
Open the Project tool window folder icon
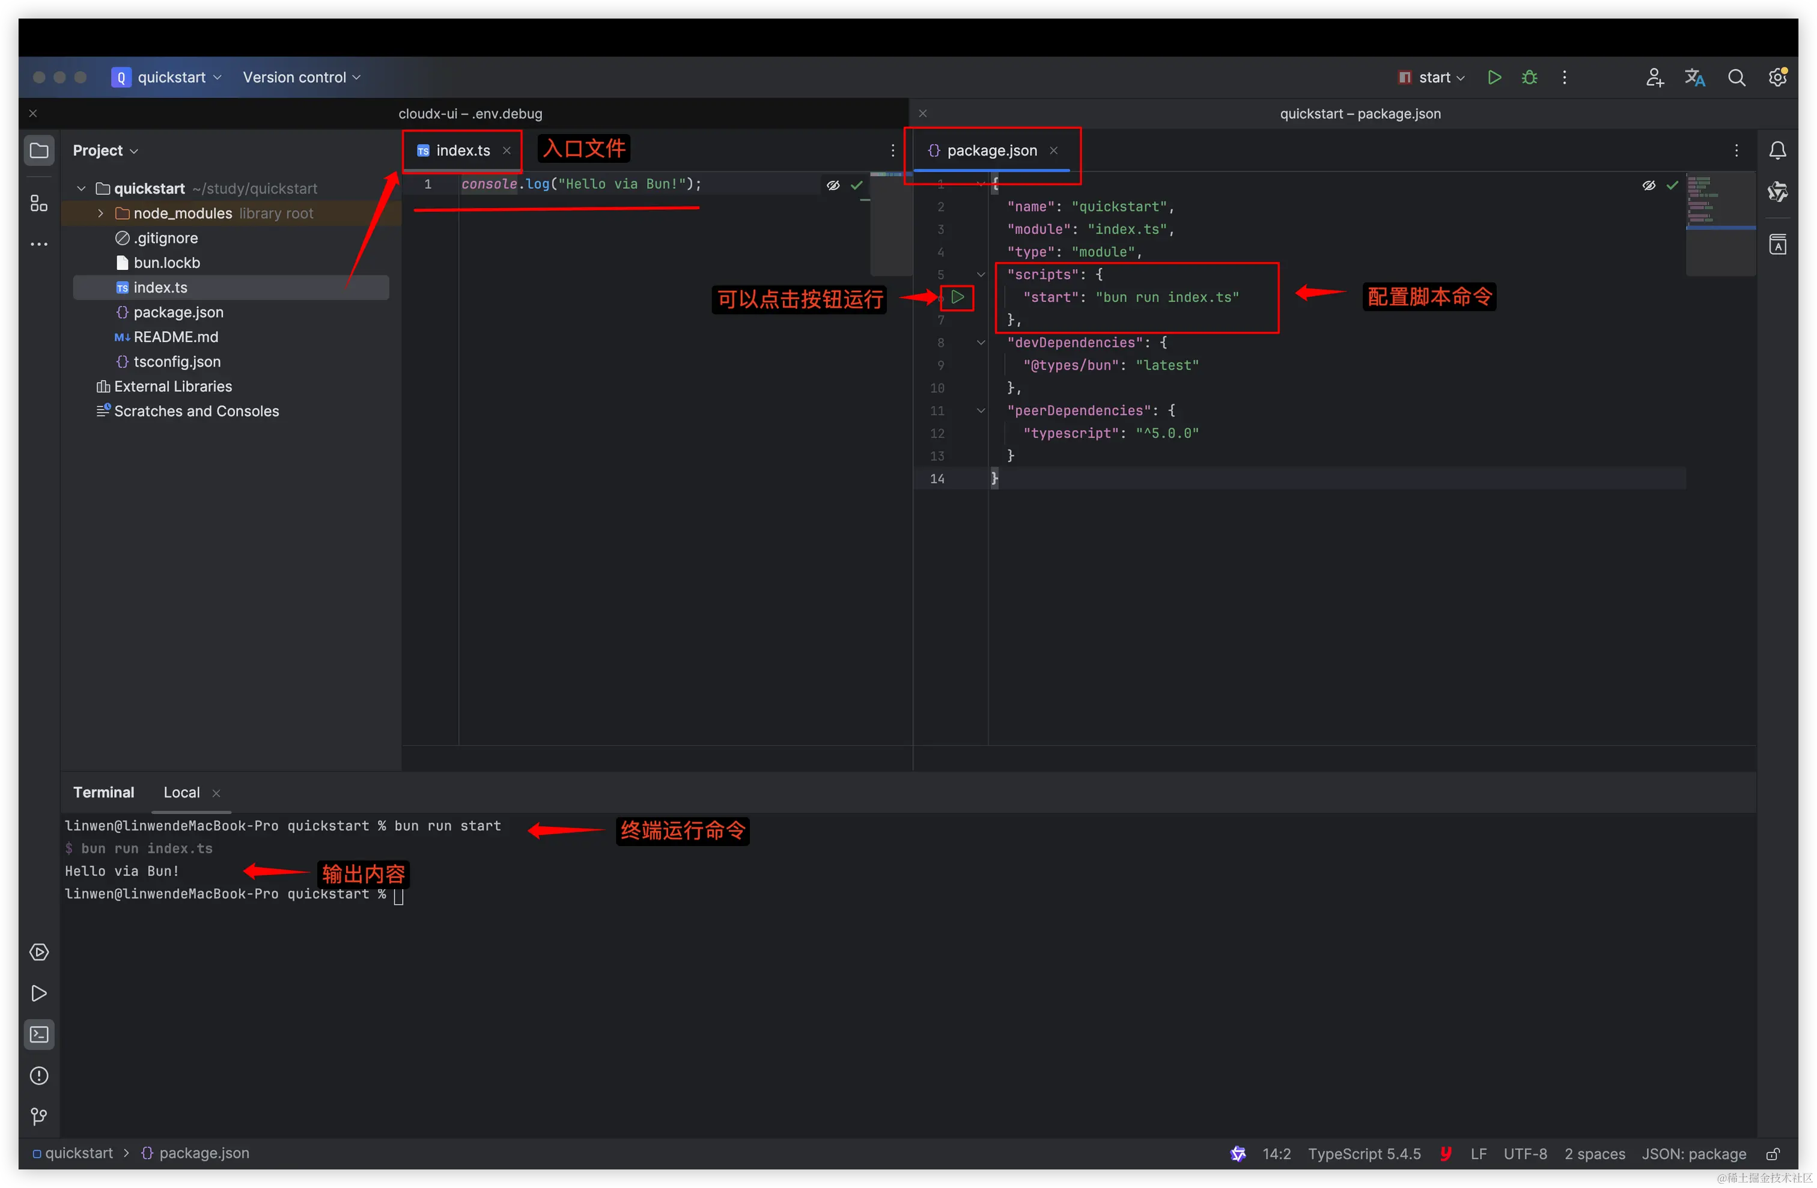pos(39,150)
